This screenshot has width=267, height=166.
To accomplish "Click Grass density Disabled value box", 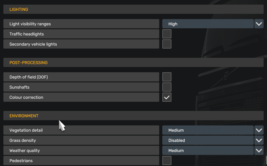I will (x=208, y=140).
